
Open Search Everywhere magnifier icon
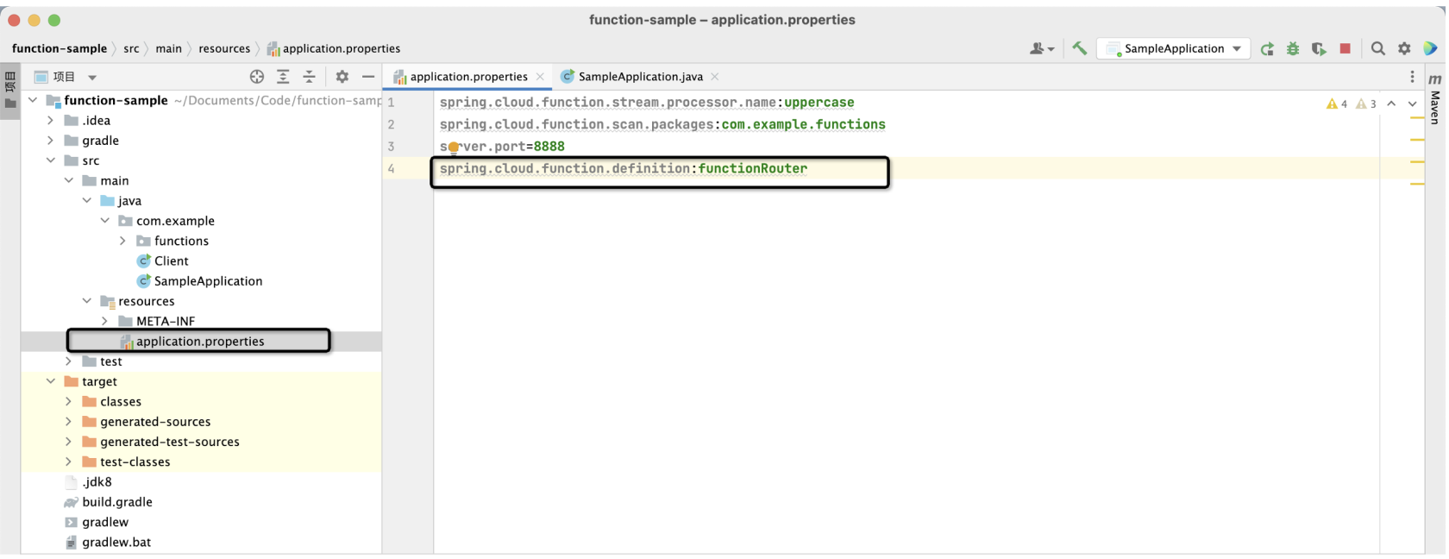[x=1378, y=48]
